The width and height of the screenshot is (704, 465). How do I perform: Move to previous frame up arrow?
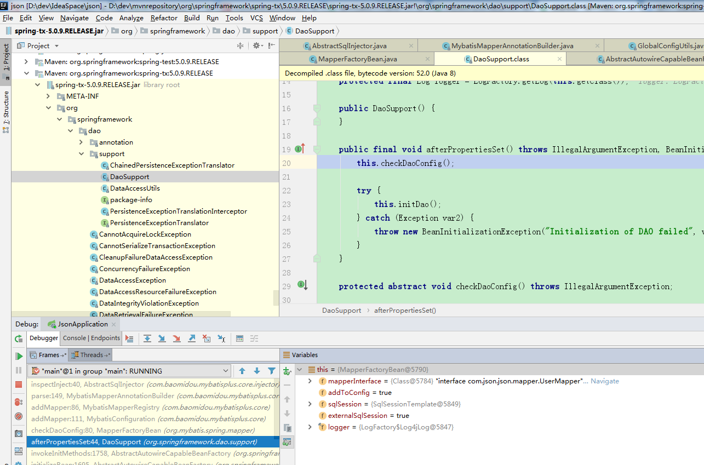click(242, 371)
